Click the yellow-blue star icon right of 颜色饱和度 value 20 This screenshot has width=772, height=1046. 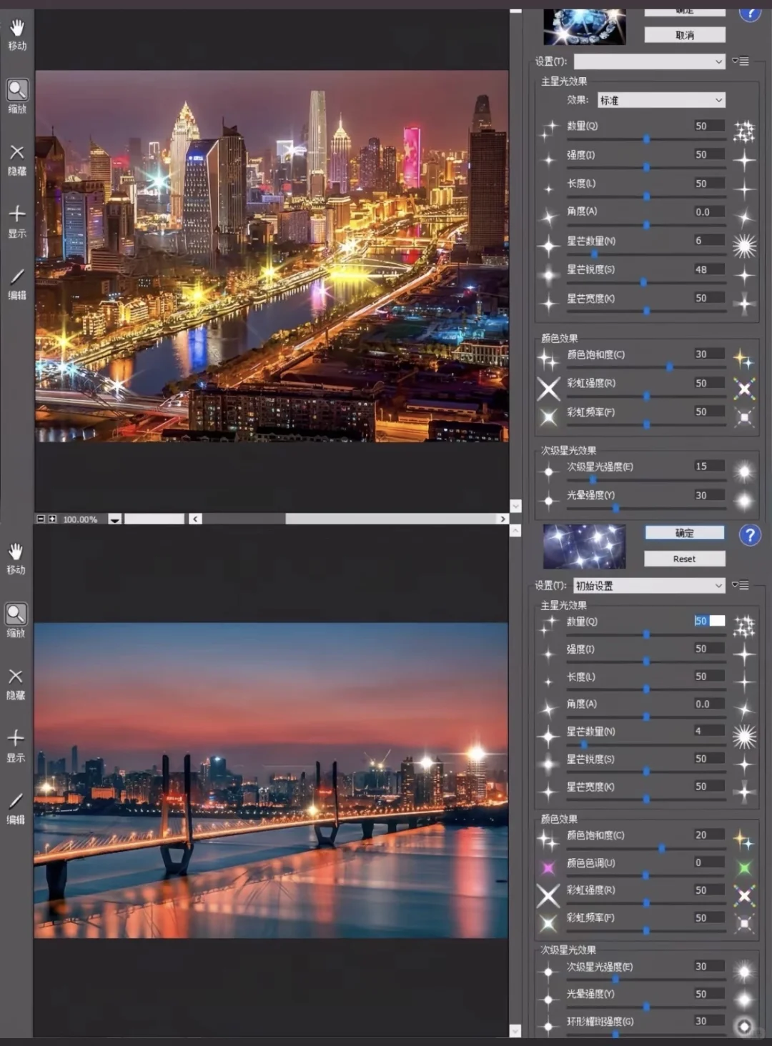[x=744, y=840]
